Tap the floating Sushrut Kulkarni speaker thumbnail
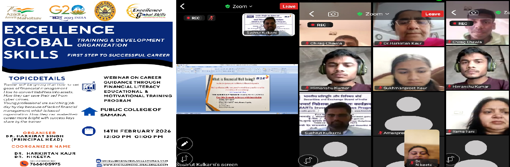Viewport: 510px width, 167px height. pyautogui.click(x=269, y=25)
